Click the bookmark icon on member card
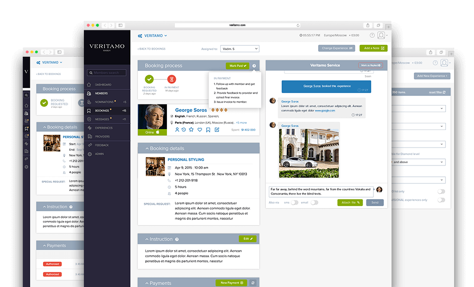The height and width of the screenshot is (287, 474). coord(208,129)
